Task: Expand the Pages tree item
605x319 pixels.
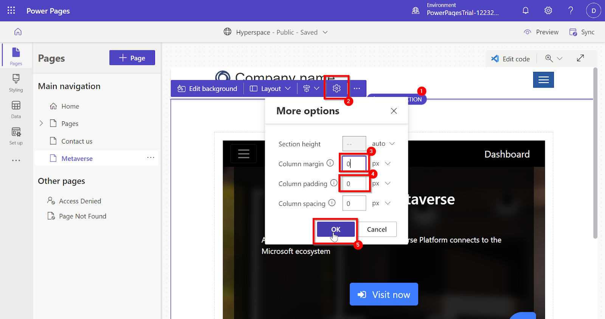Action: 41,123
